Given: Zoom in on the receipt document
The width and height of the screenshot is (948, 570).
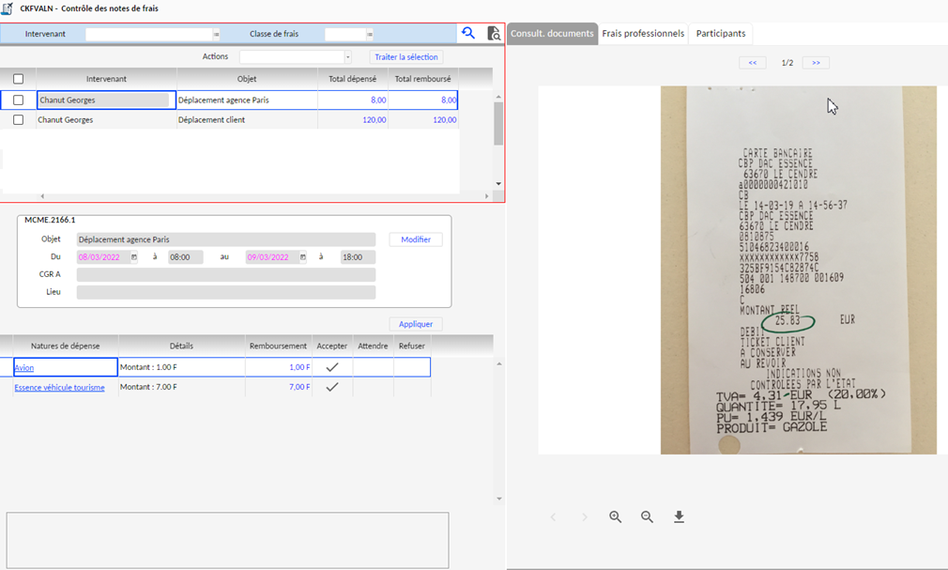Looking at the screenshot, I should 616,517.
